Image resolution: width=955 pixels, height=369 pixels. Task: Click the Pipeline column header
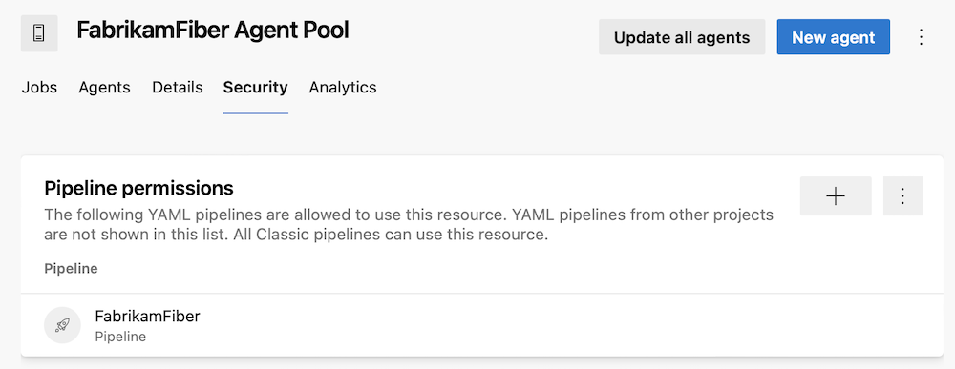click(72, 268)
